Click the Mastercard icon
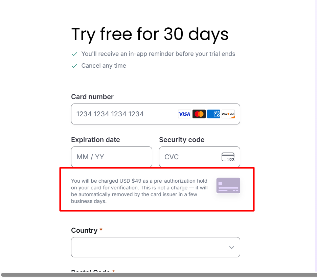Screen dimensions: 317x278 point(199,114)
